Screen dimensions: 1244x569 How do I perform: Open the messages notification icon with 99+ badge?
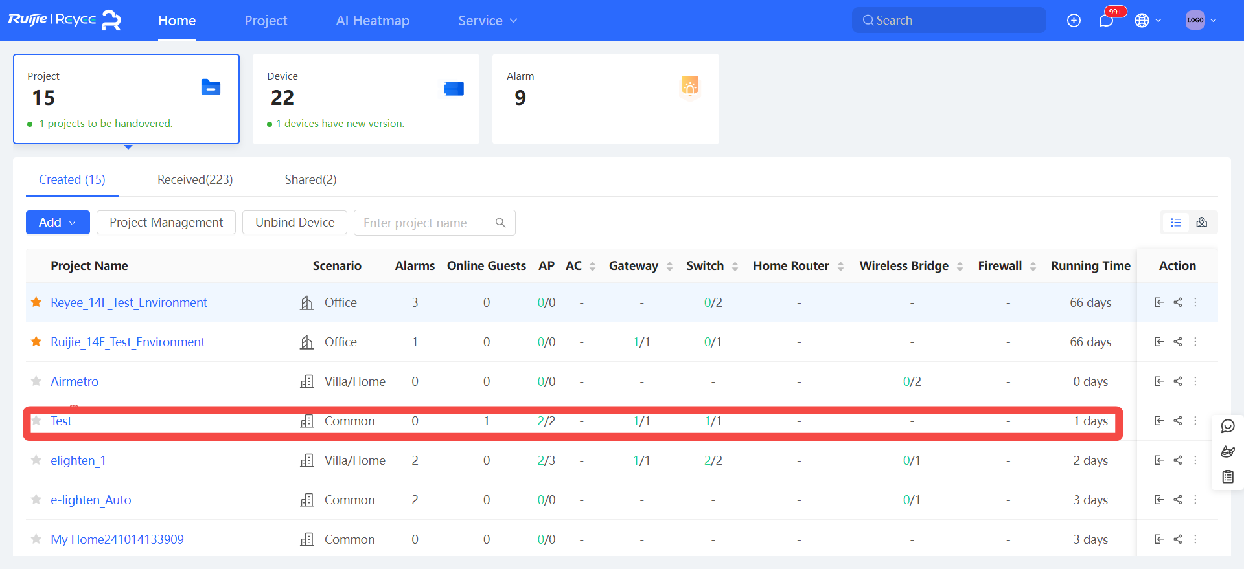[x=1106, y=21]
